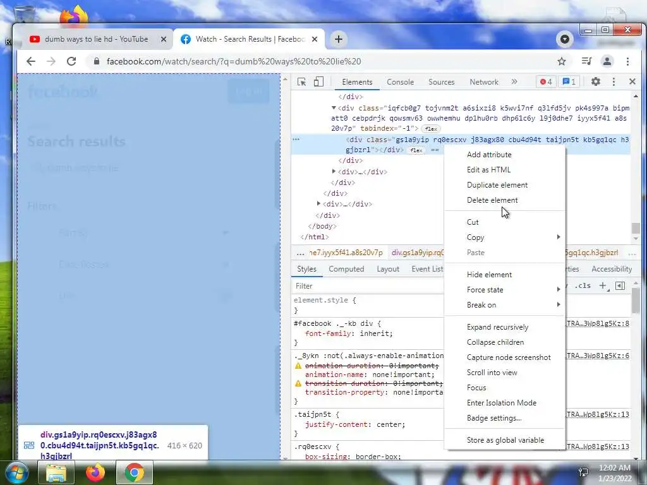
Task: Click the red errors count badge
Action: pos(546,81)
